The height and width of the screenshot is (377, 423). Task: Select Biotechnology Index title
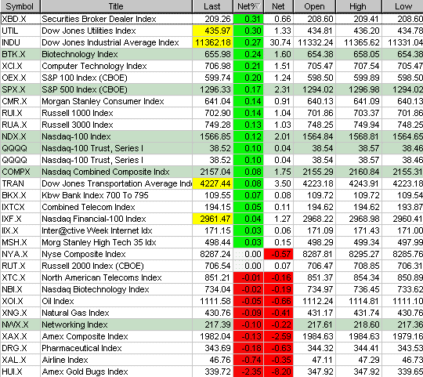[80, 54]
